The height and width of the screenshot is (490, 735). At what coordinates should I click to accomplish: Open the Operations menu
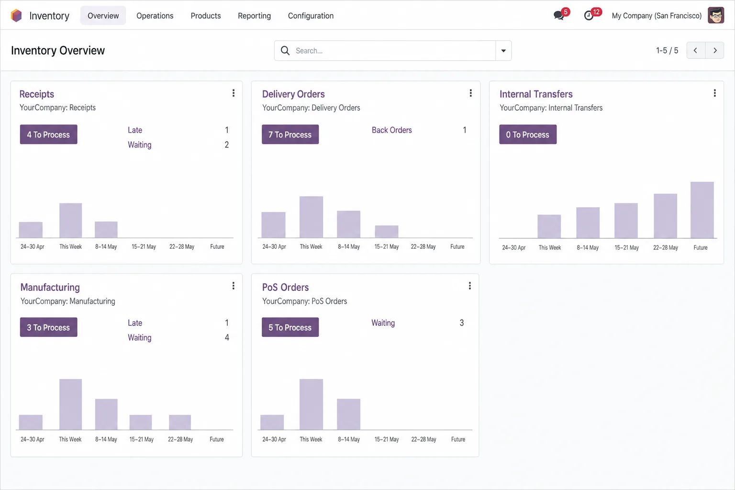tap(155, 16)
